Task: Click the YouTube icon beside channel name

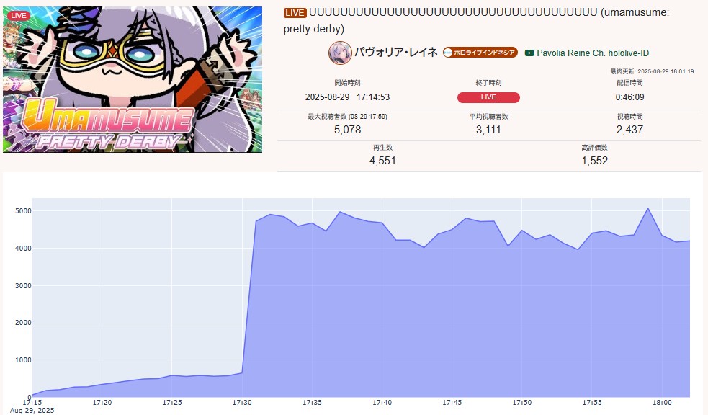Action: [529, 53]
